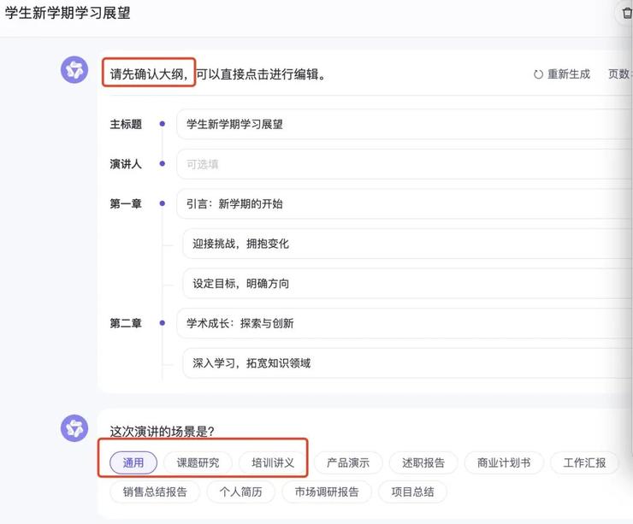Click the assistant avatar beside the outline
This screenshot has width=633, height=524.
(74, 69)
